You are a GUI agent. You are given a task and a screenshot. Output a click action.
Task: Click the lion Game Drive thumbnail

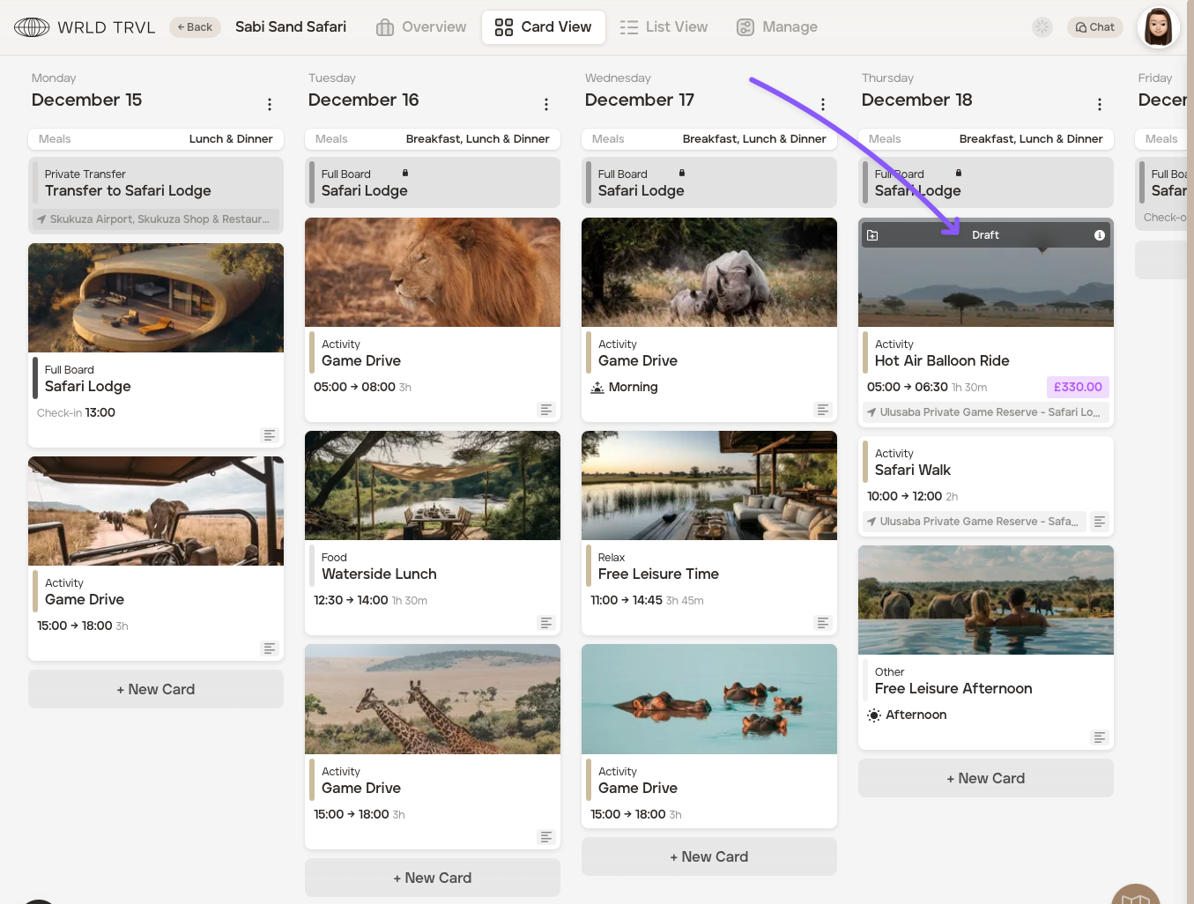tap(433, 272)
